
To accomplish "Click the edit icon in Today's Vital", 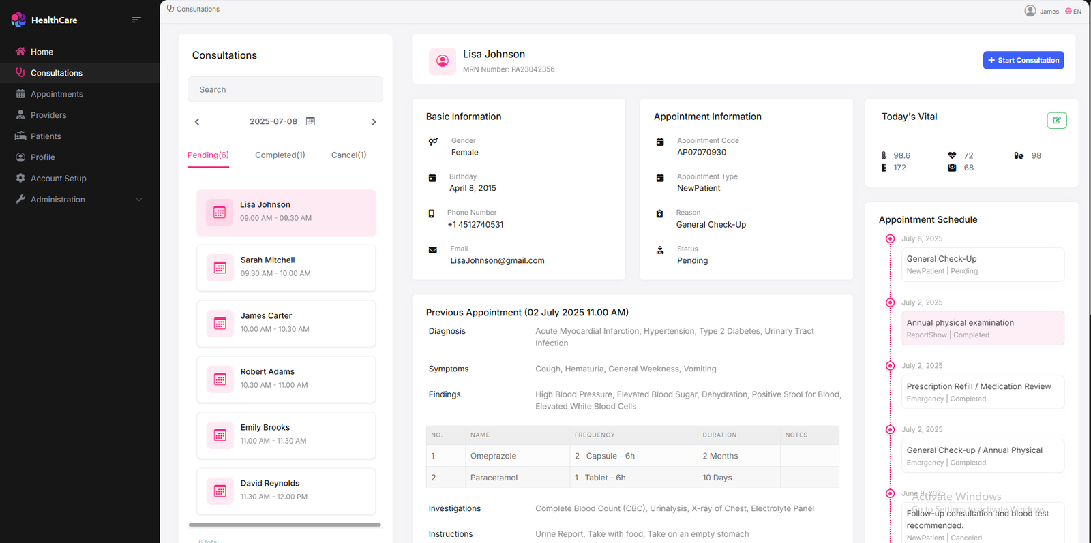I will (x=1056, y=121).
